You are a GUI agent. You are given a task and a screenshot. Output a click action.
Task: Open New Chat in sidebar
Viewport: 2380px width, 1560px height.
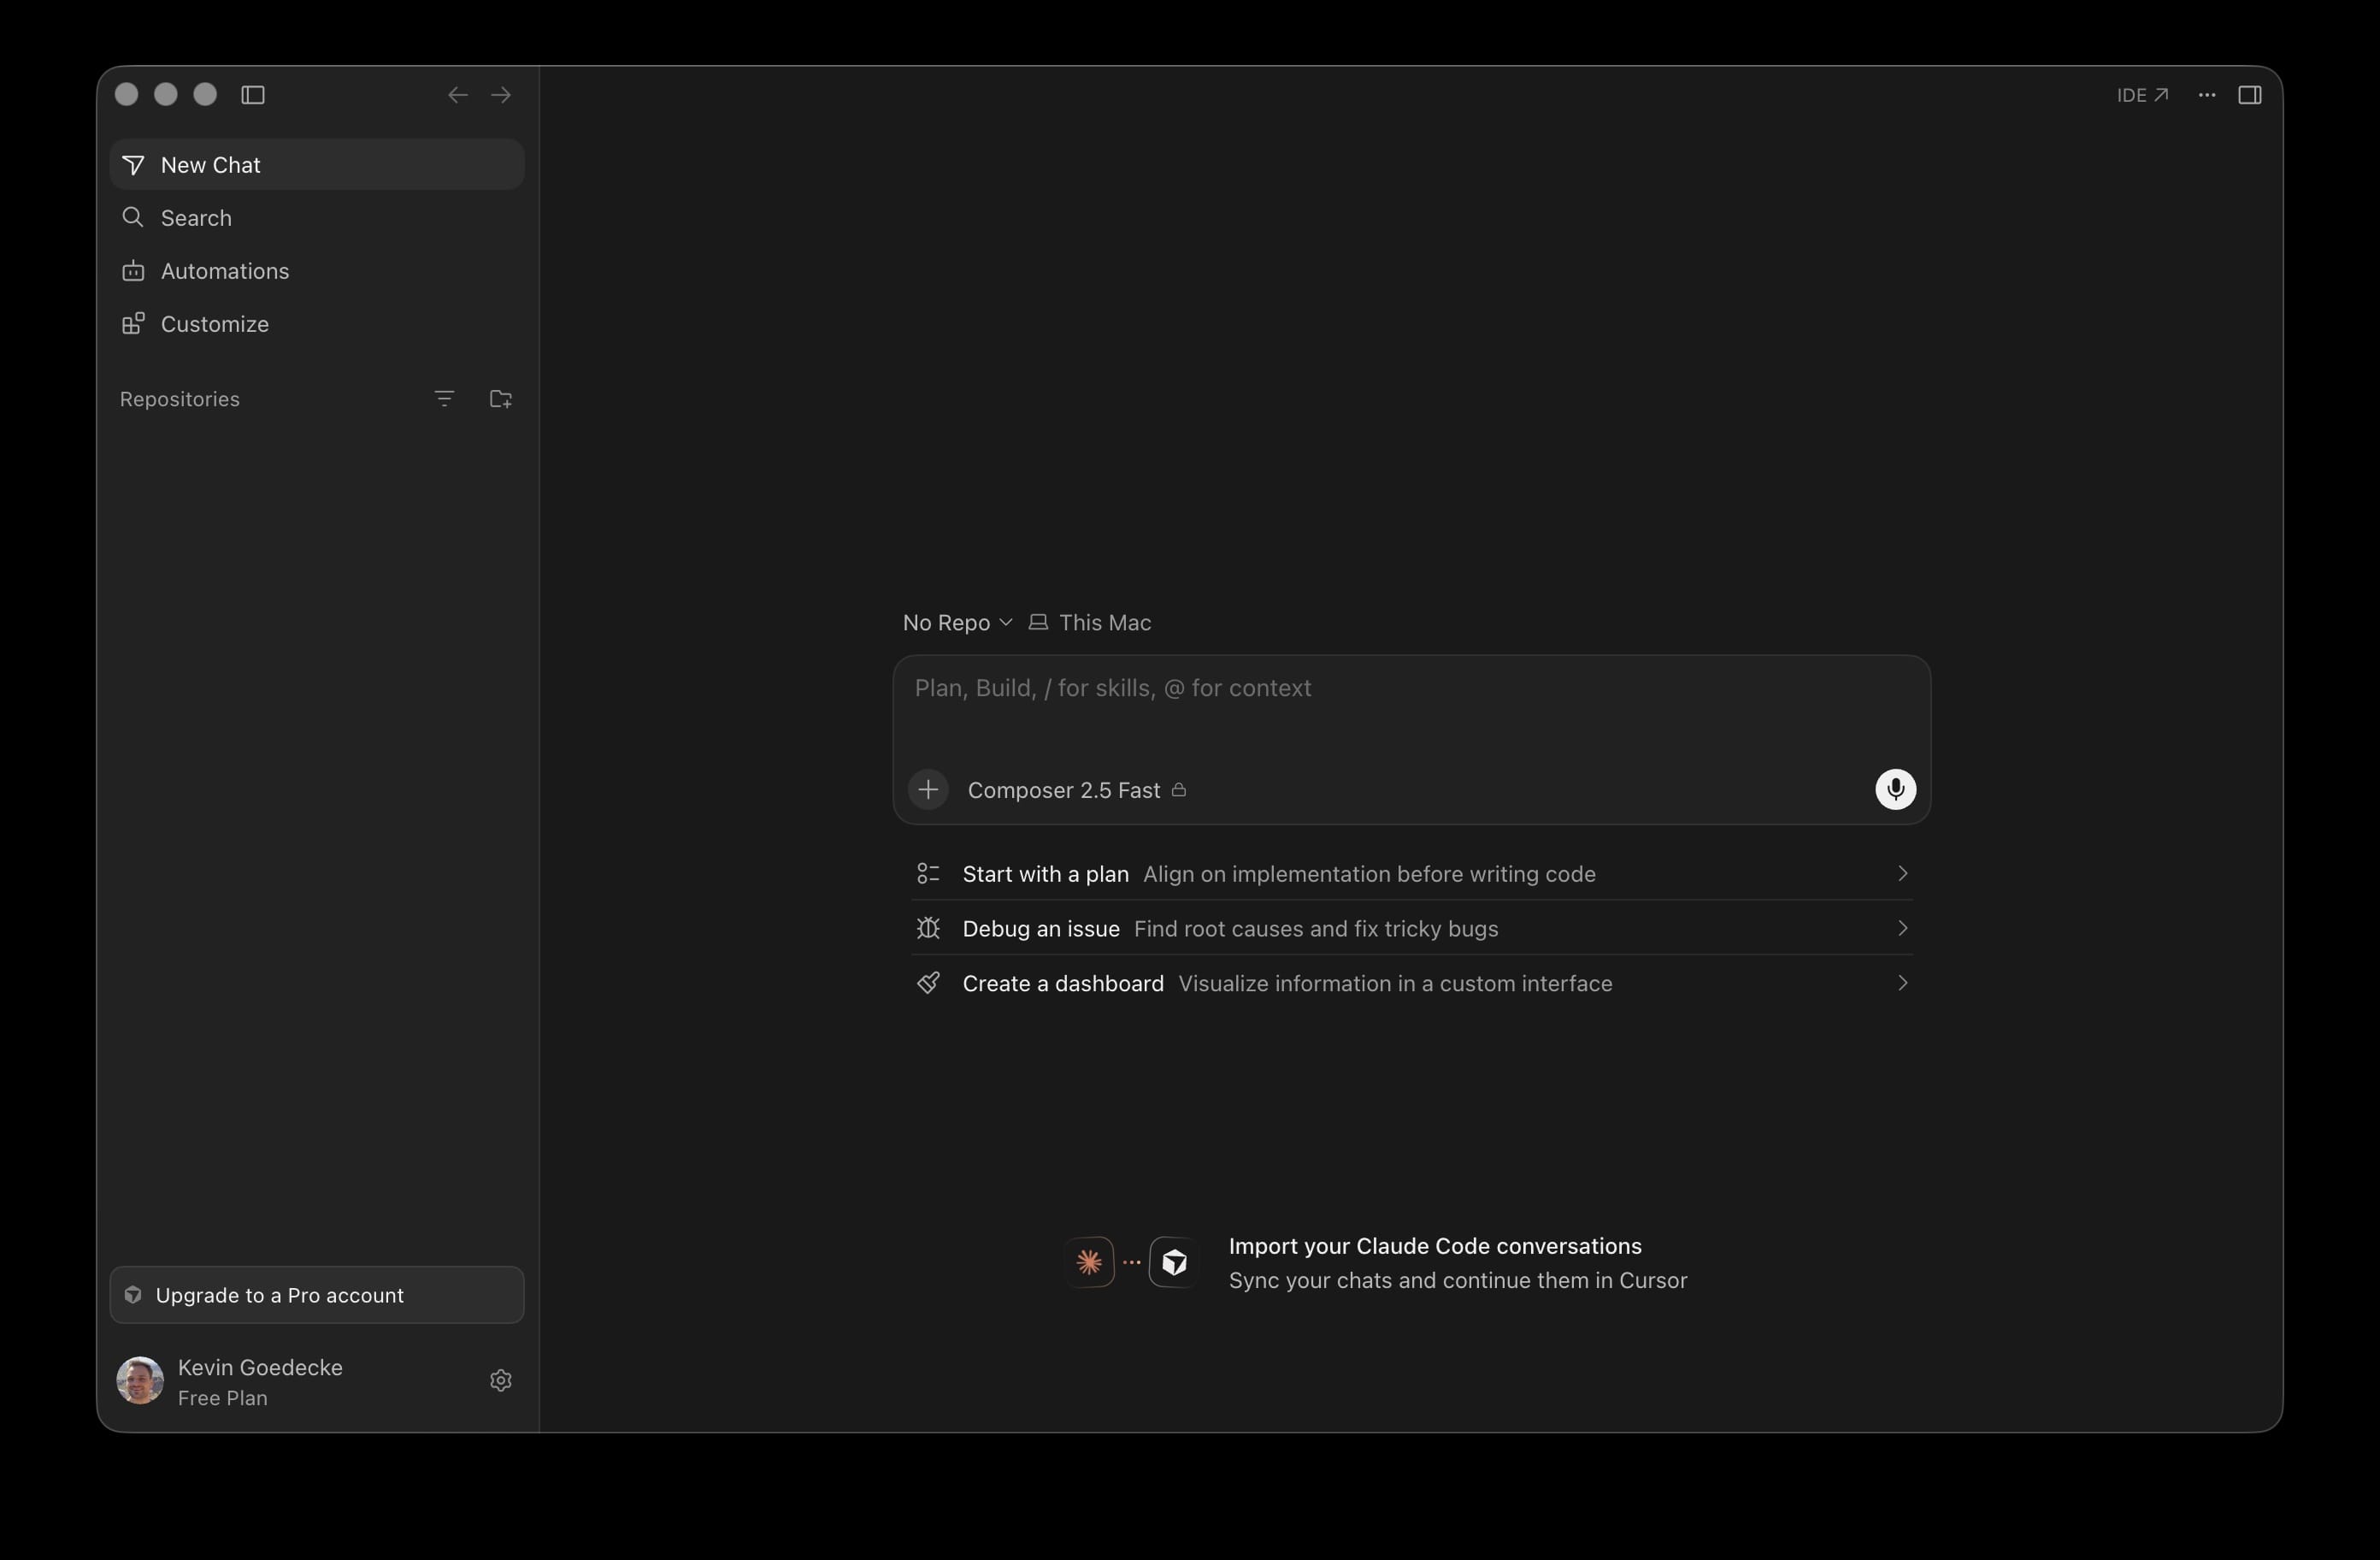pyautogui.click(x=317, y=165)
